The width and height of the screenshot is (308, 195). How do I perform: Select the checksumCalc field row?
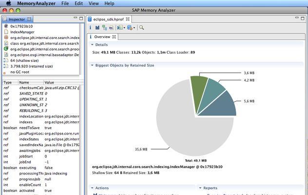[x=41, y=88]
